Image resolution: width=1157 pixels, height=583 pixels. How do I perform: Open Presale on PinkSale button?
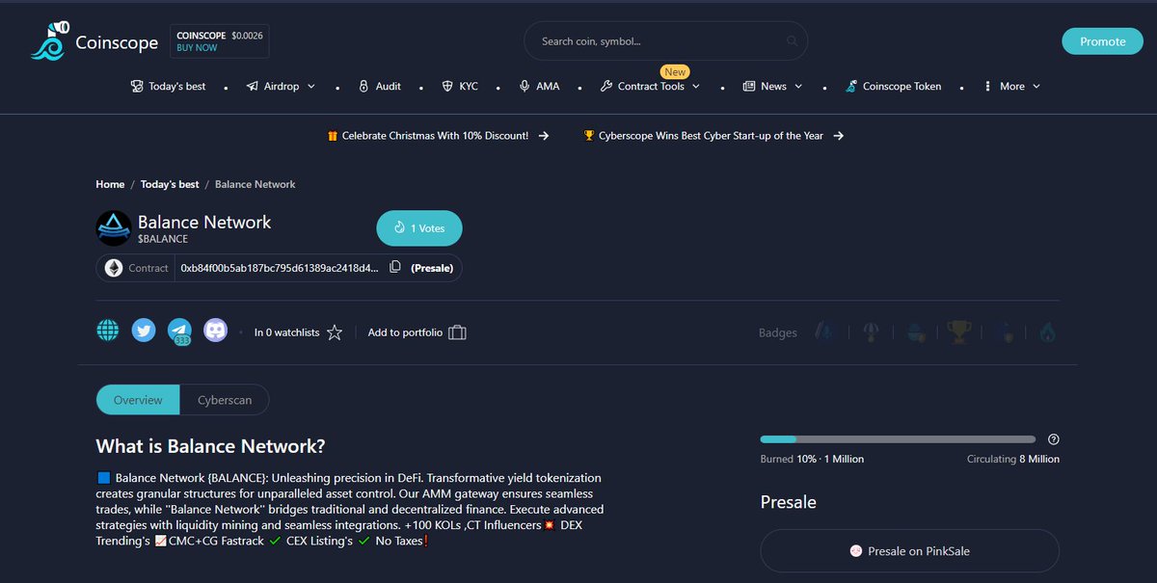[910, 551]
